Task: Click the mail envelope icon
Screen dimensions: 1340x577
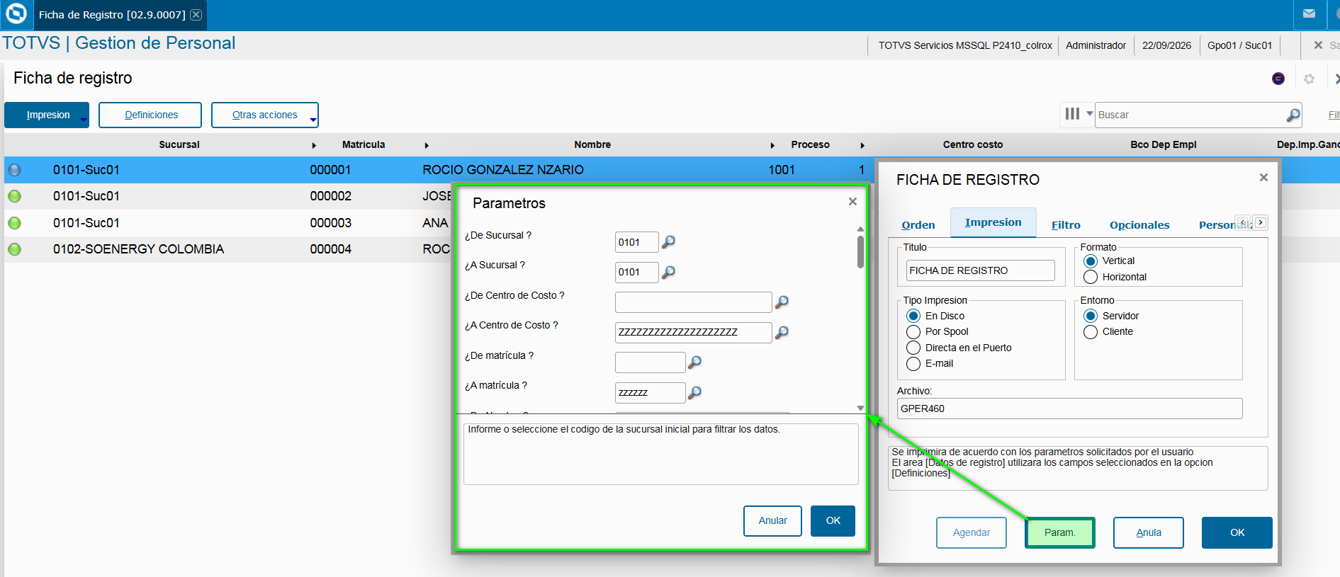Action: click(1309, 13)
